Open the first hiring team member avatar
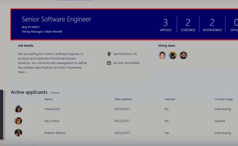Image resolution: width=238 pixels, height=146 pixels. click(162, 55)
